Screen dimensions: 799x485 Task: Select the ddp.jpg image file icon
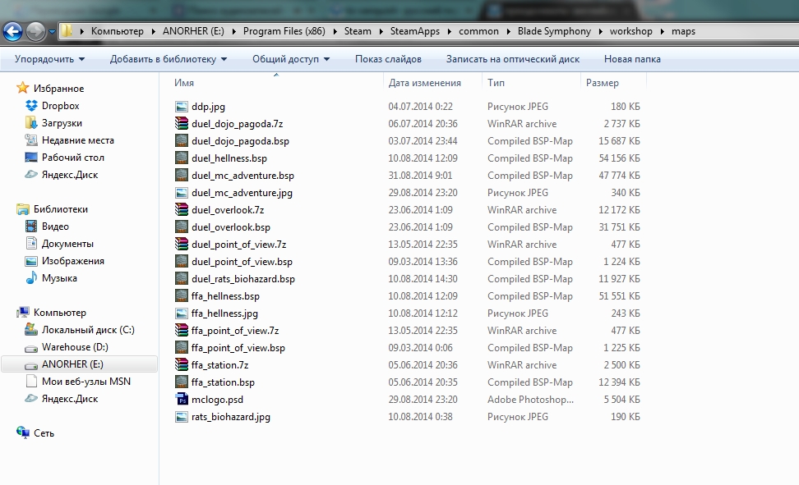coord(182,107)
